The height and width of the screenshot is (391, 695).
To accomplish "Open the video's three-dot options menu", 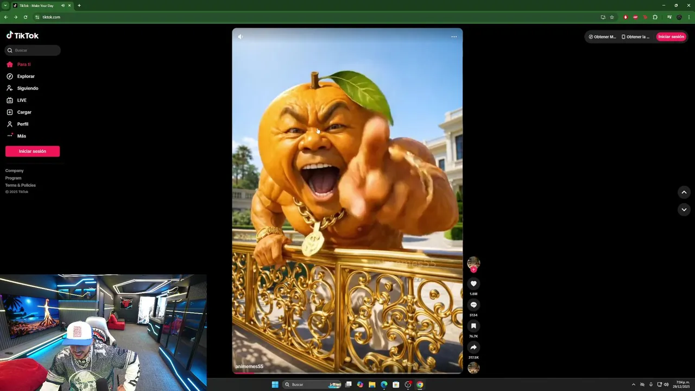I will 454,37.
